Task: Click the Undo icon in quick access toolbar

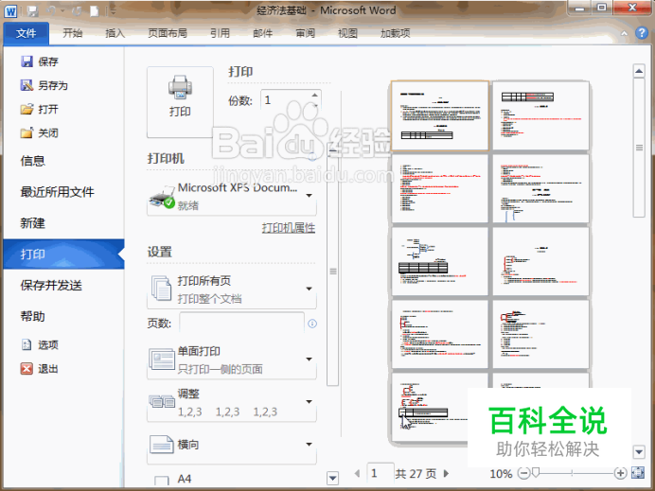Action: click(52, 10)
